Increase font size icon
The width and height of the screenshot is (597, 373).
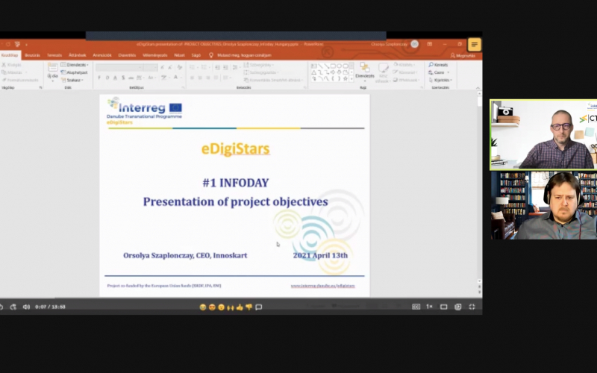pyautogui.click(x=163, y=67)
